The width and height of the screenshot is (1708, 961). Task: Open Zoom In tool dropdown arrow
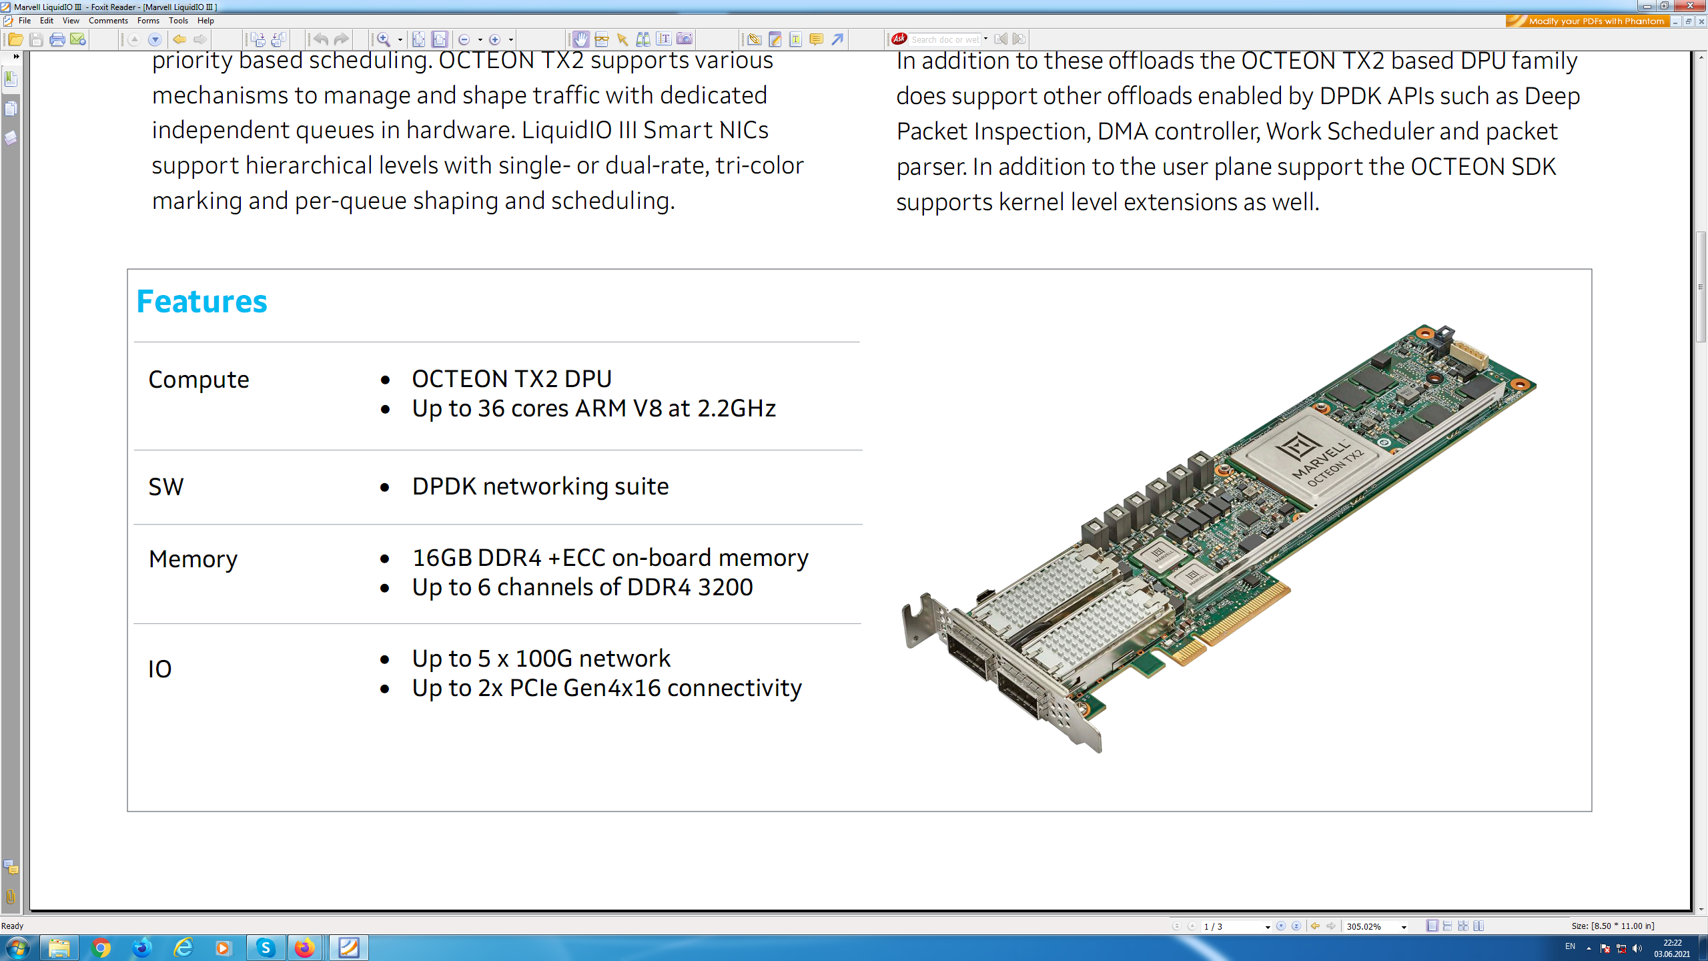click(x=400, y=39)
